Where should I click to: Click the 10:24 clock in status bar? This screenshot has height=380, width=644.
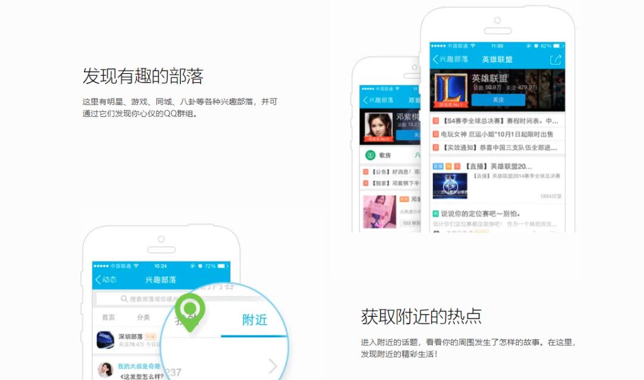[160, 266]
